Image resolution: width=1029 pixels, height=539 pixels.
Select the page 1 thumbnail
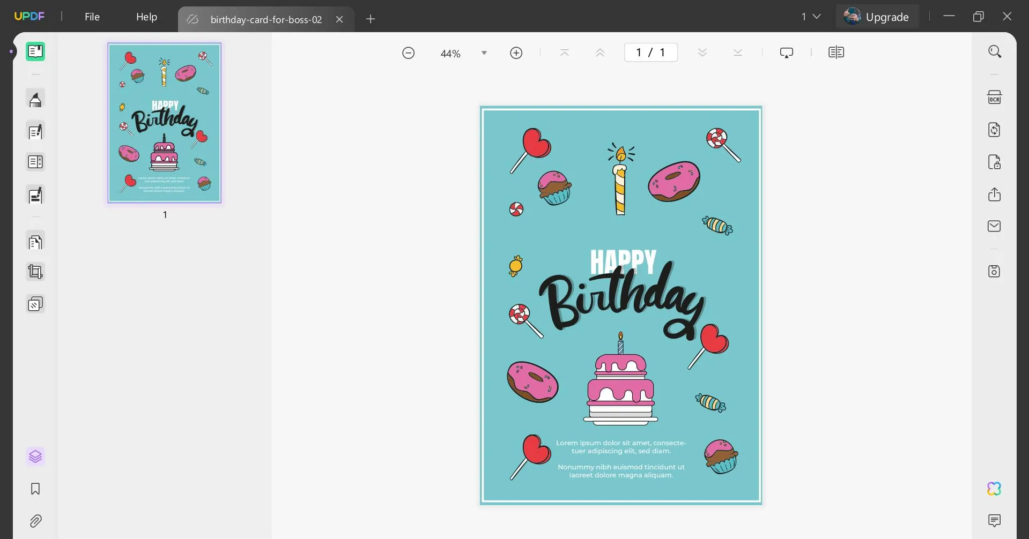pos(164,122)
